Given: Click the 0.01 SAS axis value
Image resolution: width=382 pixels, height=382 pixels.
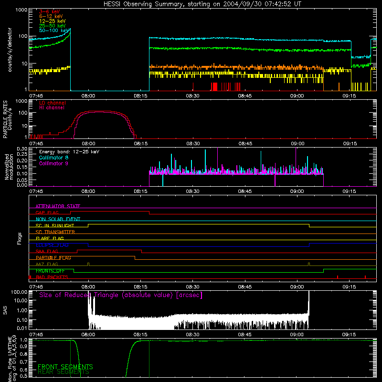Looking at the screenshot, I should point(22,328).
